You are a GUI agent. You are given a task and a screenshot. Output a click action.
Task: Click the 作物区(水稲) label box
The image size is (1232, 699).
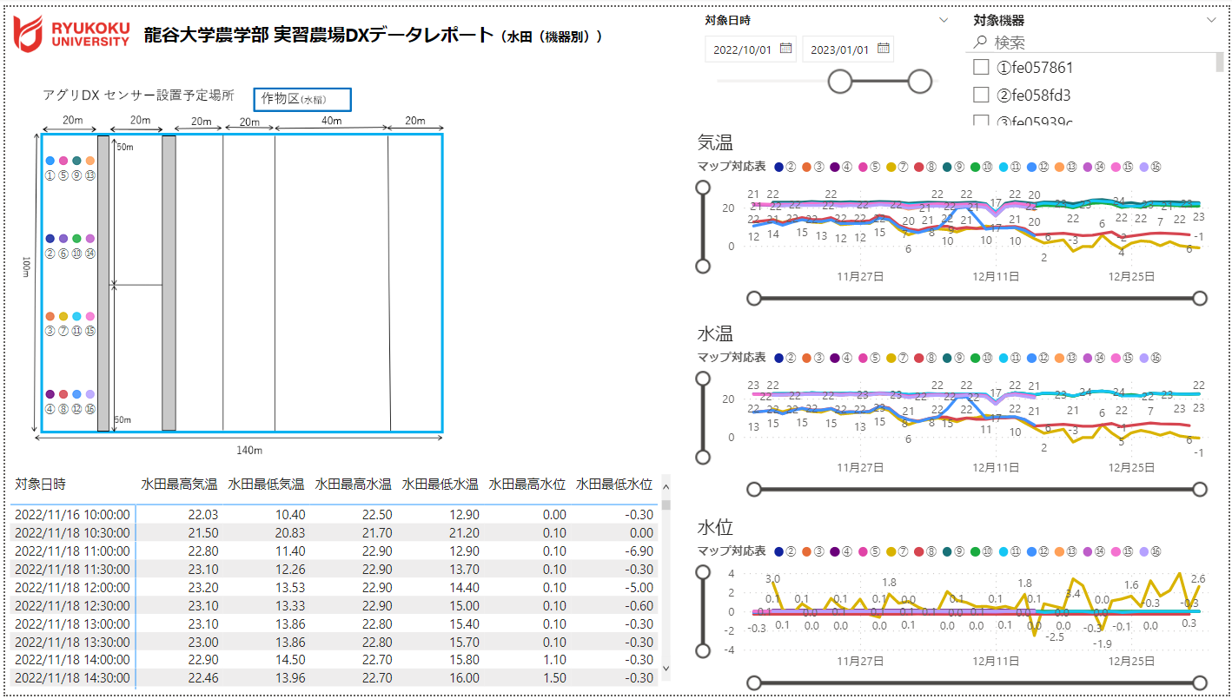pos(301,99)
